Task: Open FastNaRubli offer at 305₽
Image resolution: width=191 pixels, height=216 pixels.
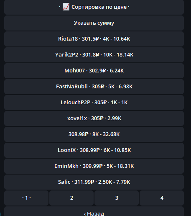Action: point(94,87)
